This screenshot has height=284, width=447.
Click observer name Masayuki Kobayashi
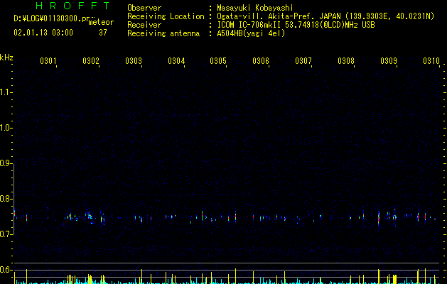coord(255,8)
